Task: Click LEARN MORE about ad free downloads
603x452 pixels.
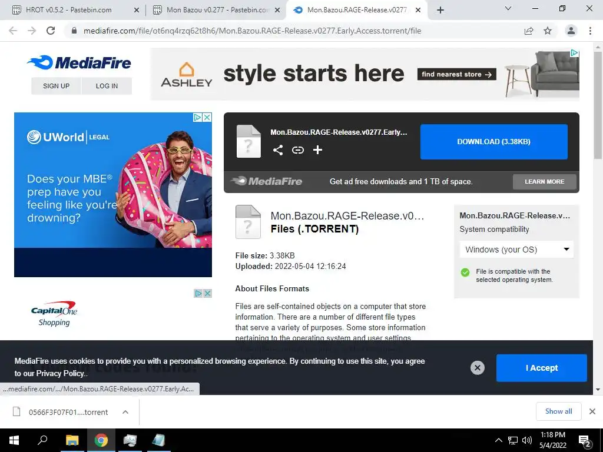Action: (x=545, y=181)
